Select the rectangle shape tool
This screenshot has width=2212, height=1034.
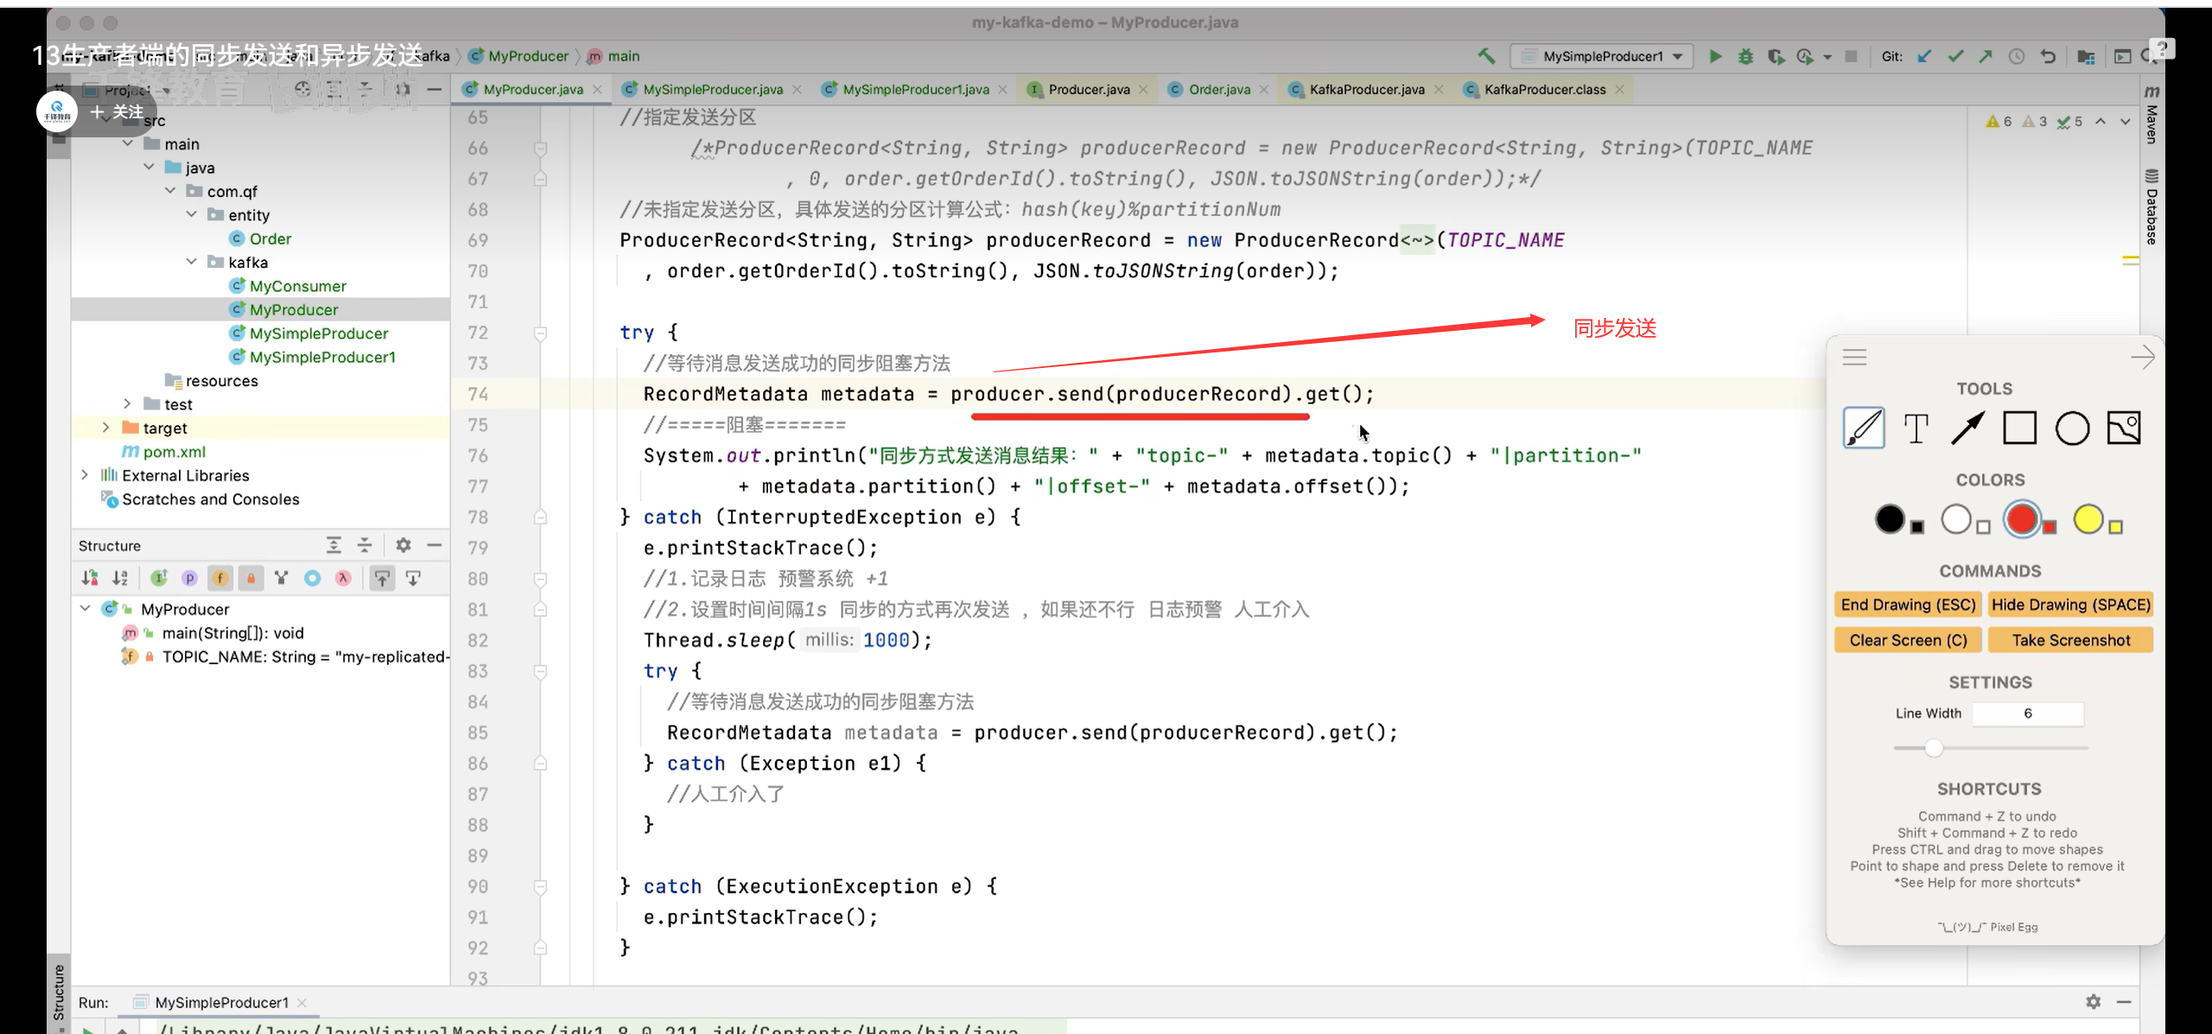point(2019,428)
